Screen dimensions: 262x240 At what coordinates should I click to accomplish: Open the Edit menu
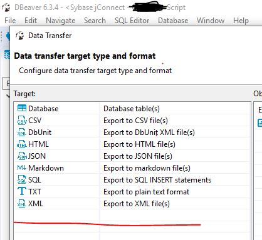point(31,21)
